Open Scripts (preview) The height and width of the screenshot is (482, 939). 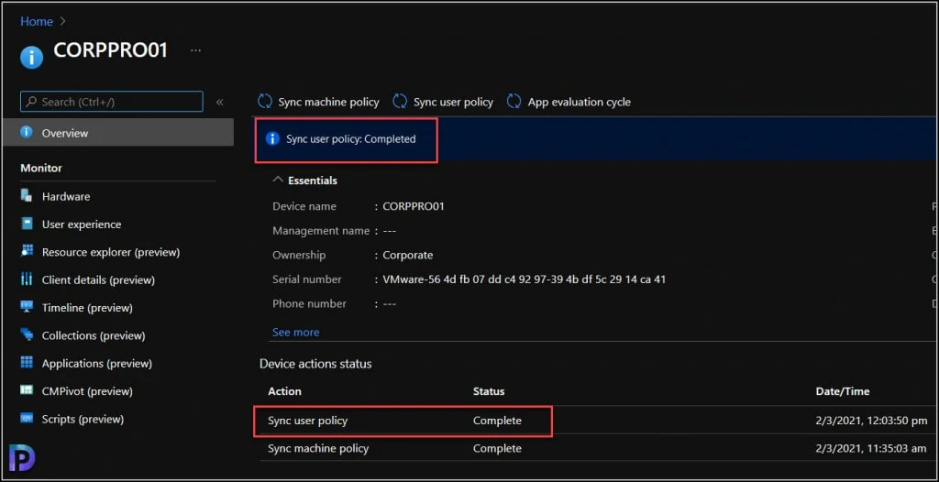point(83,419)
